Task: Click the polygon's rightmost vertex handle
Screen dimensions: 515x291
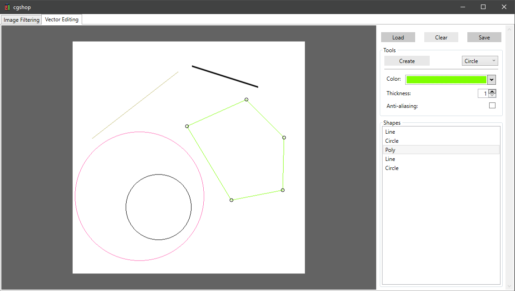Action: [x=284, y=137]
